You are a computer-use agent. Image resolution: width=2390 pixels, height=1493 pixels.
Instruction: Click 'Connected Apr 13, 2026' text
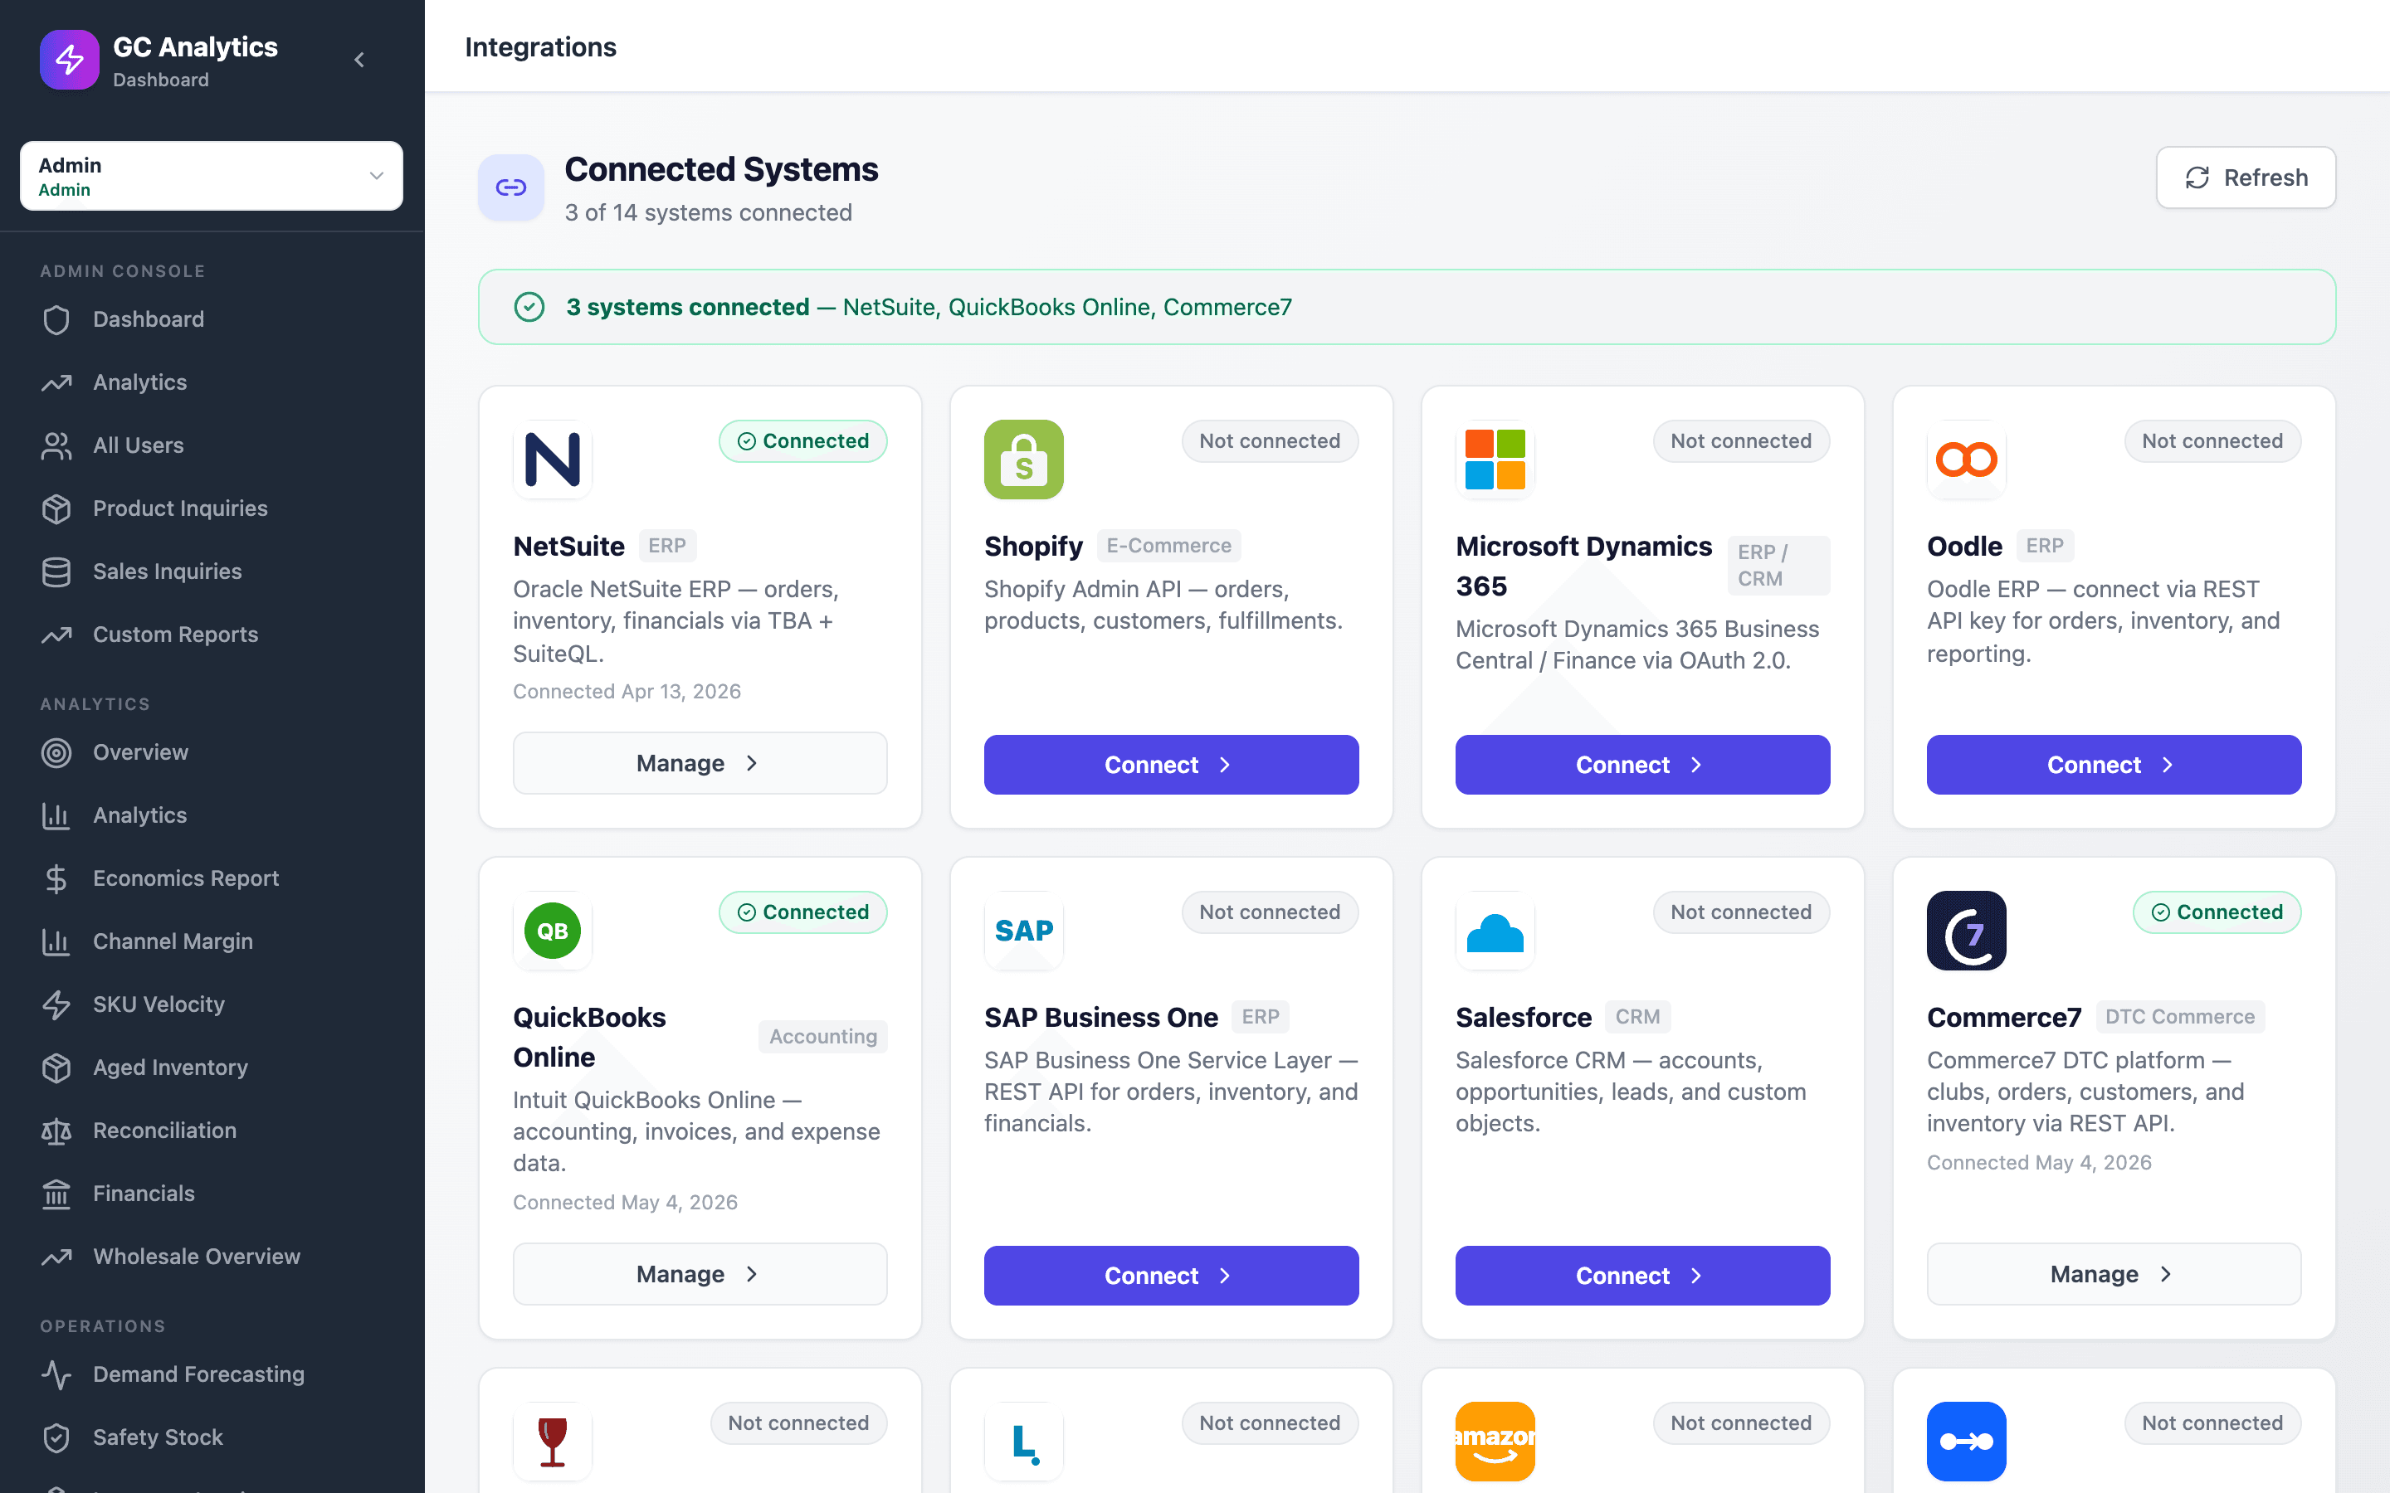(627, 691)
